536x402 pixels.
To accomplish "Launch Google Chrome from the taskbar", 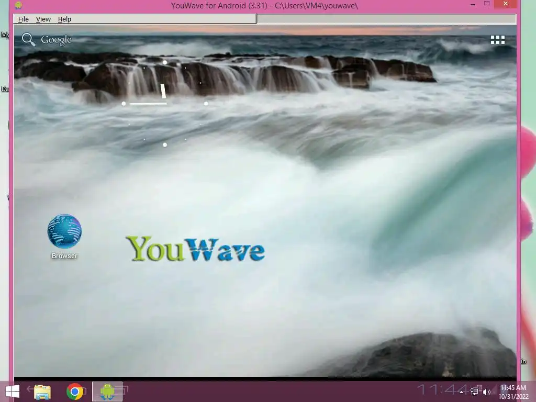I will click(75, 392).
